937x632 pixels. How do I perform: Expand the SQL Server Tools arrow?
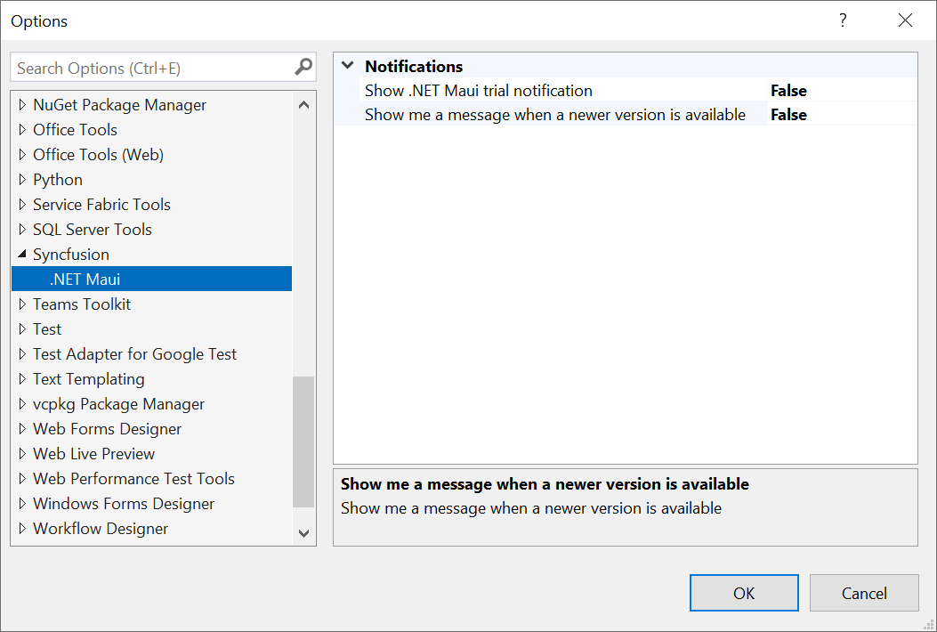pos(22,230)
